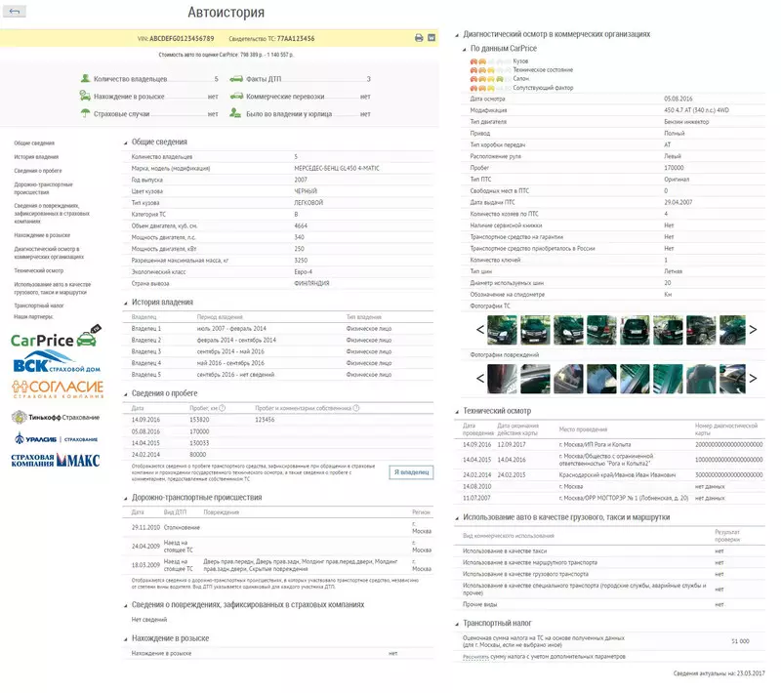The height and width of the screenshot is (693, 781).
Task: Collapse Диагностический осмотр в коммерческих организациях section
Action: click(x=457, y=35)
